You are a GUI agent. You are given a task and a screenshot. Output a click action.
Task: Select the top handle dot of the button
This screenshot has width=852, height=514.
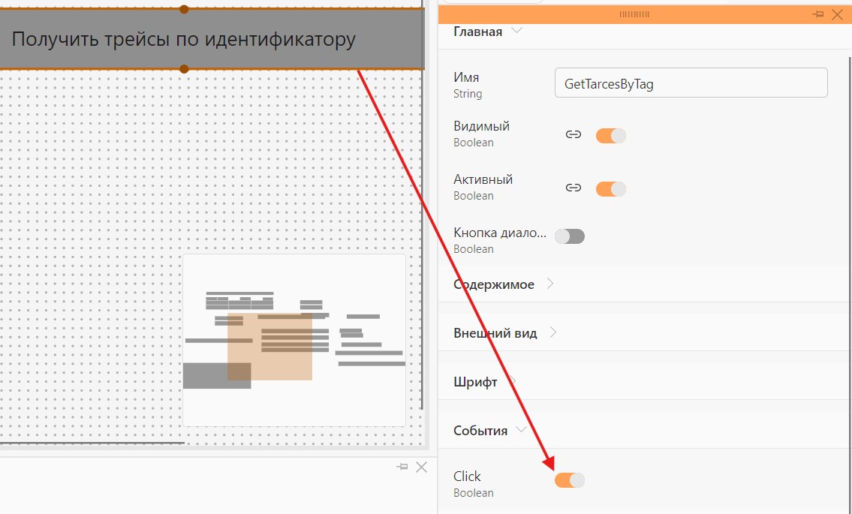tap(184, 9)
